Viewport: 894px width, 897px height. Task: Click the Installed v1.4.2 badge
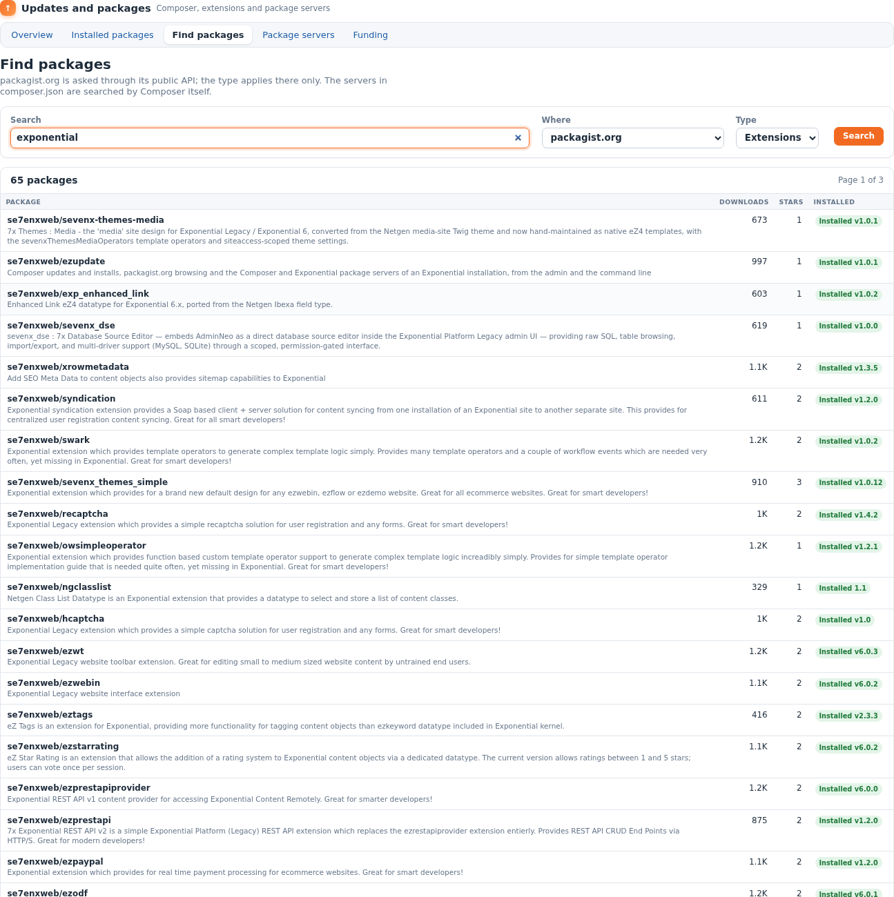click(848, 515)
